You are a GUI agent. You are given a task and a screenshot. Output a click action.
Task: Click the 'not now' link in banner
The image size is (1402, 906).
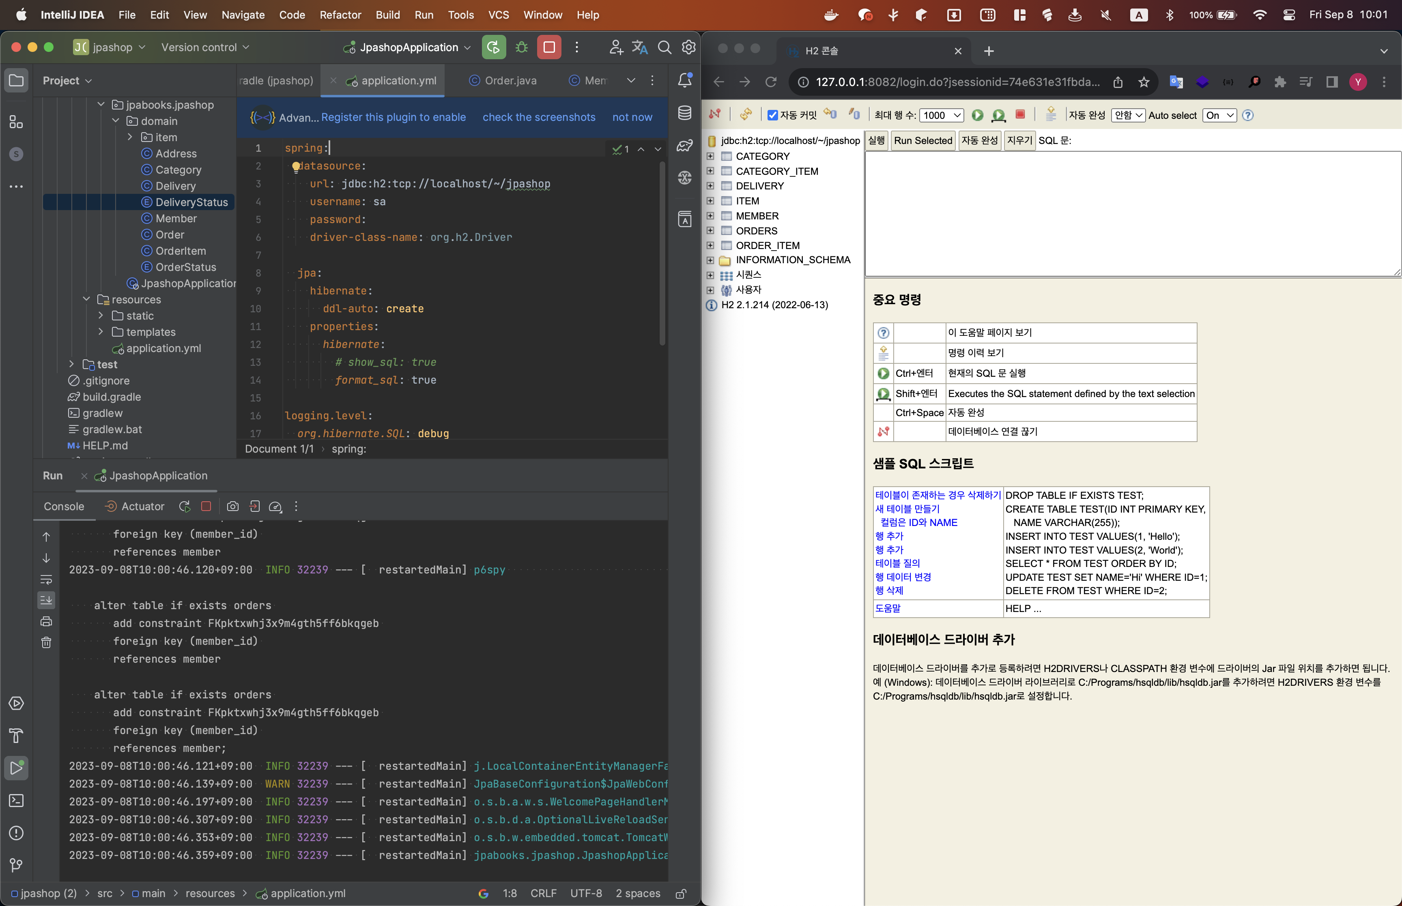[632, 117]
